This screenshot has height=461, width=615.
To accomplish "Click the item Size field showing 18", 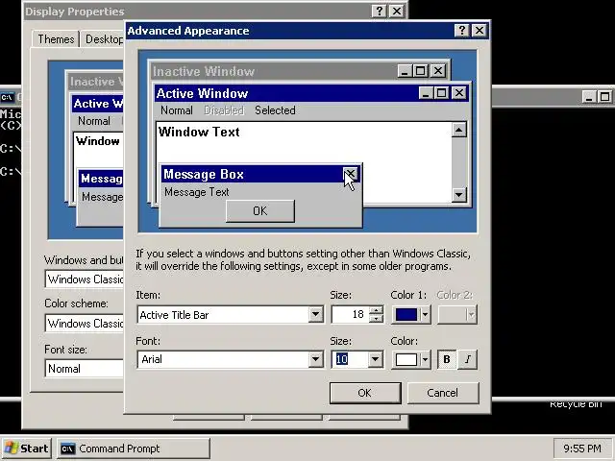I will 350,314.
